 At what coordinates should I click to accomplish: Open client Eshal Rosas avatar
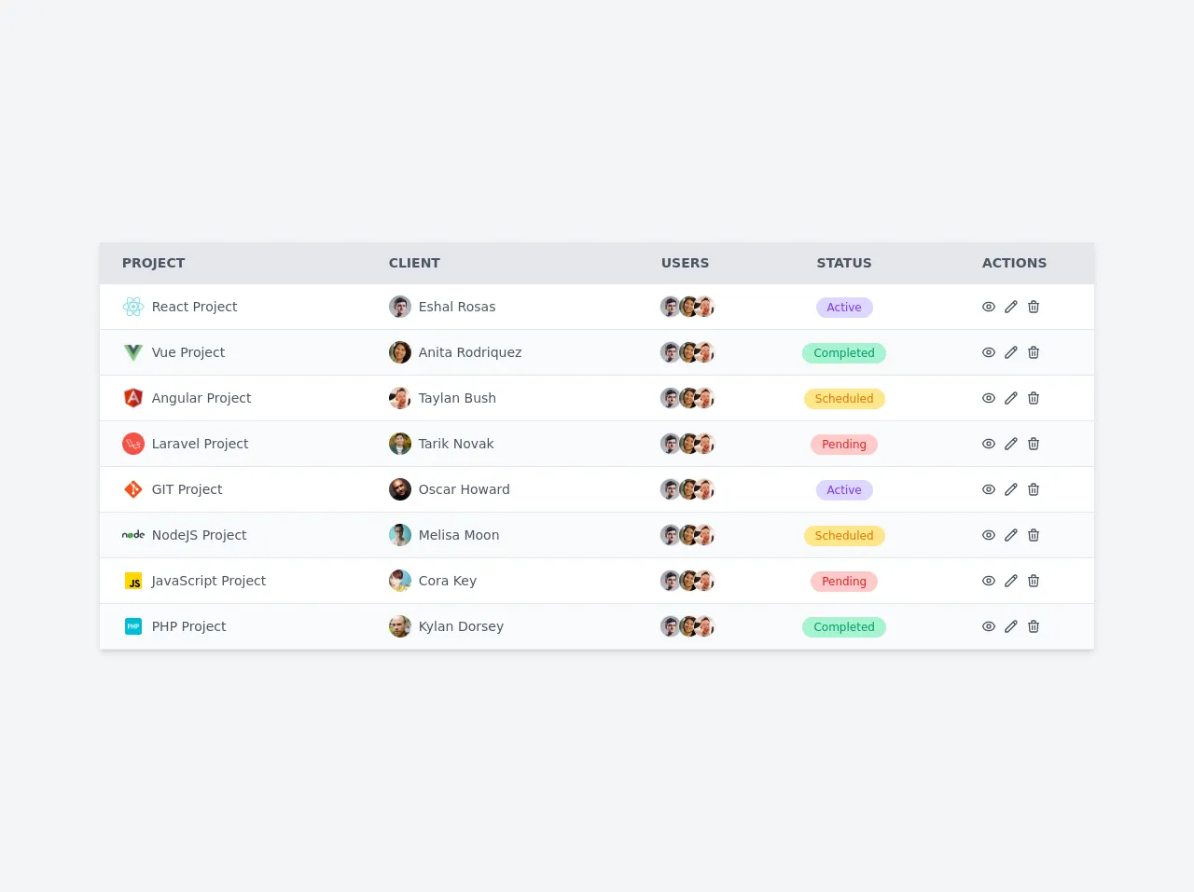click(x=400, y=307)
